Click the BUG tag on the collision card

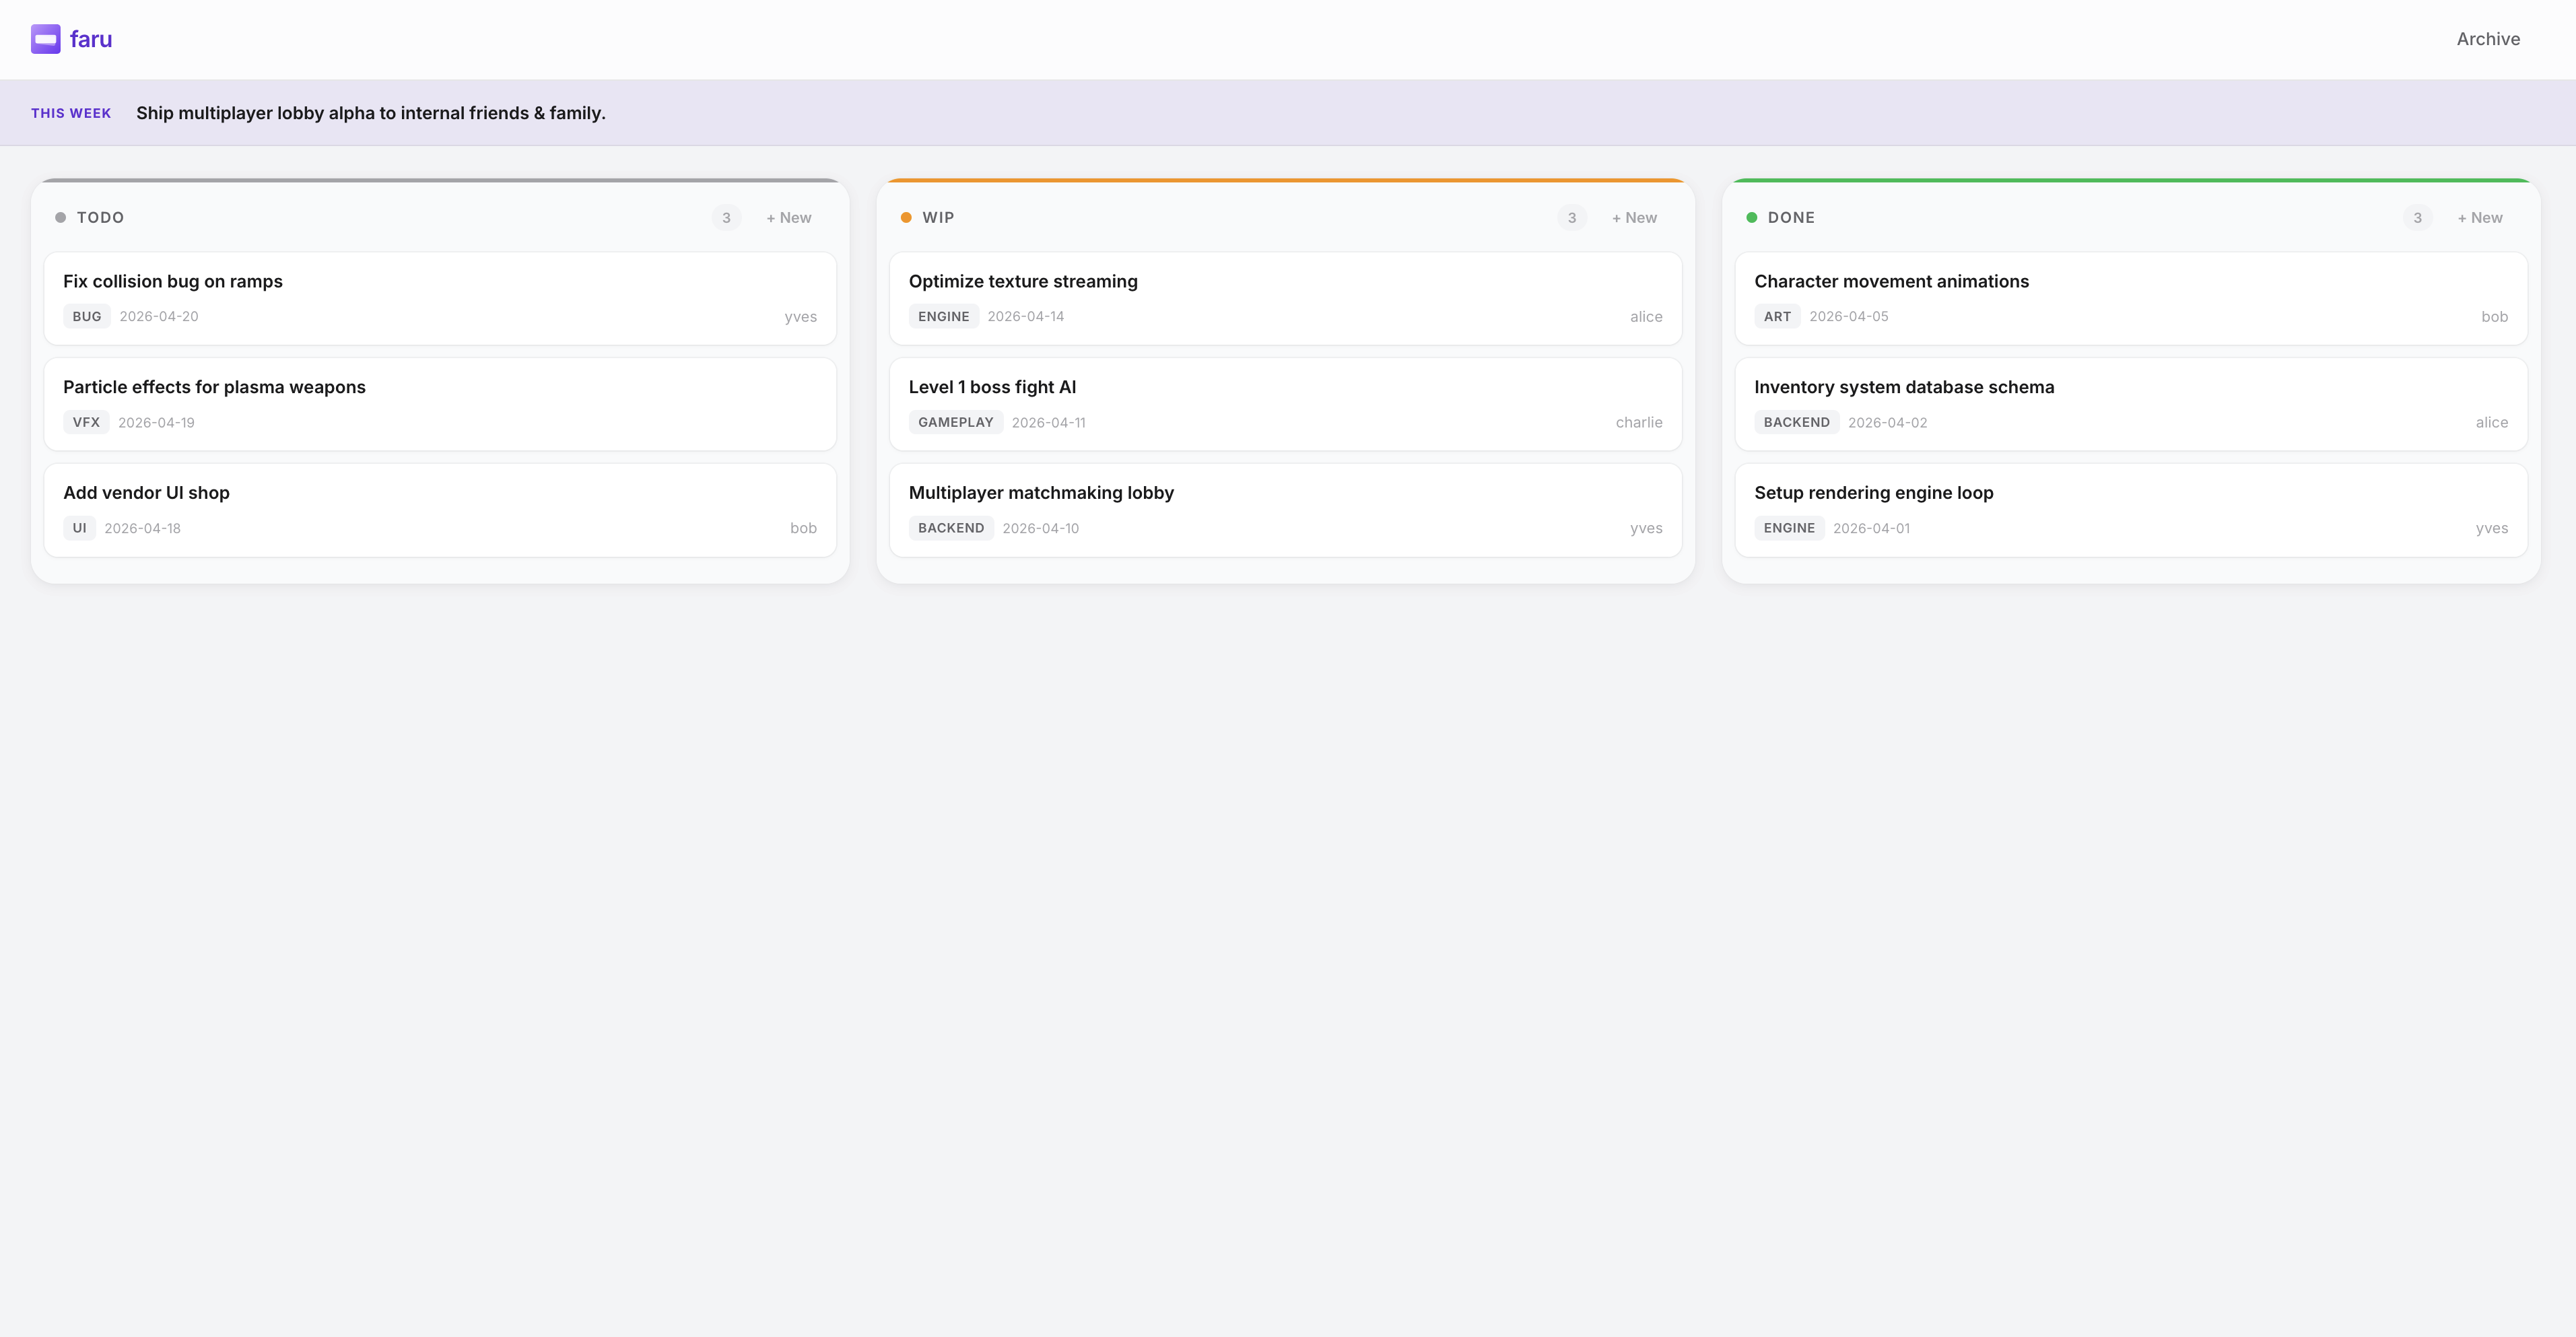tap(86, 316)
